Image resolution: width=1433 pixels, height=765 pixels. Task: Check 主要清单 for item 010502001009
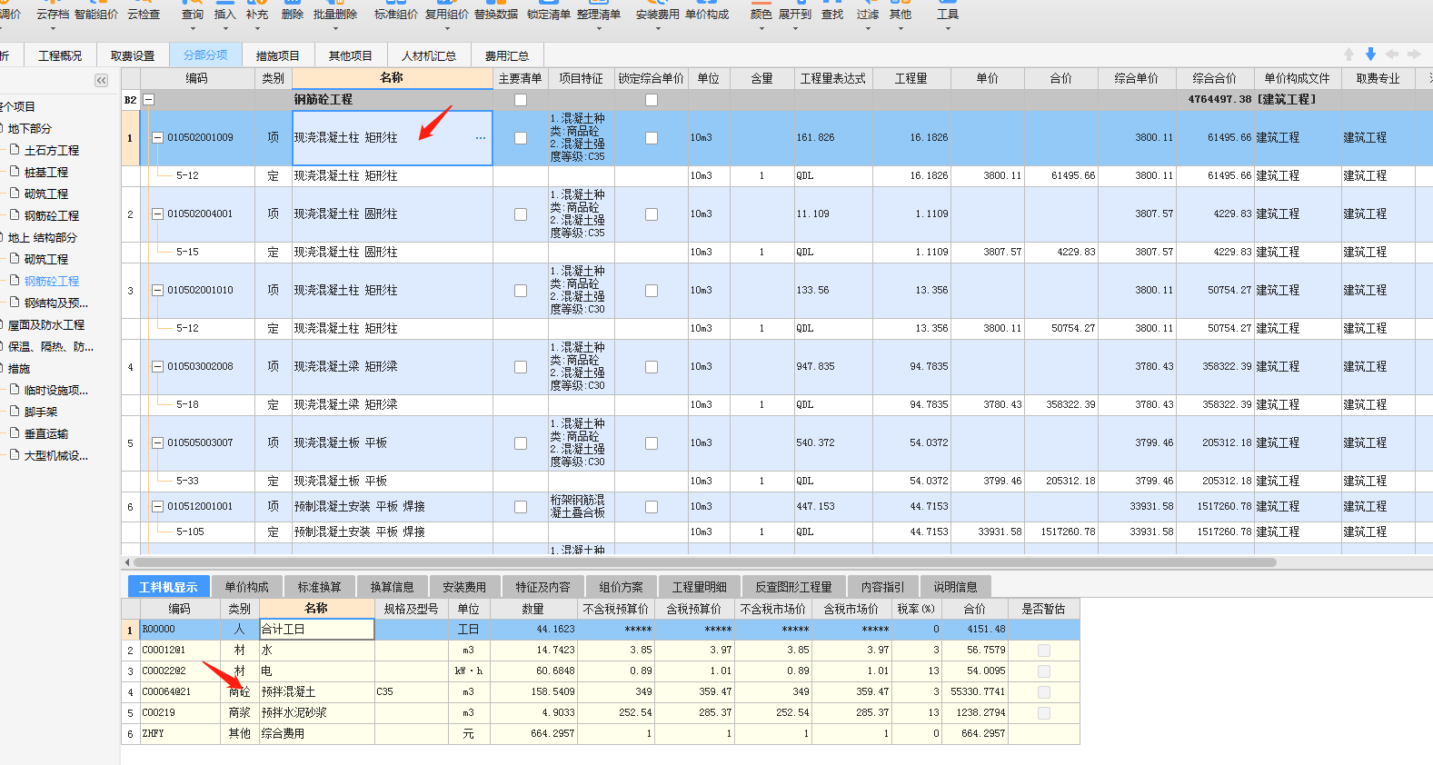coord(521,138)
